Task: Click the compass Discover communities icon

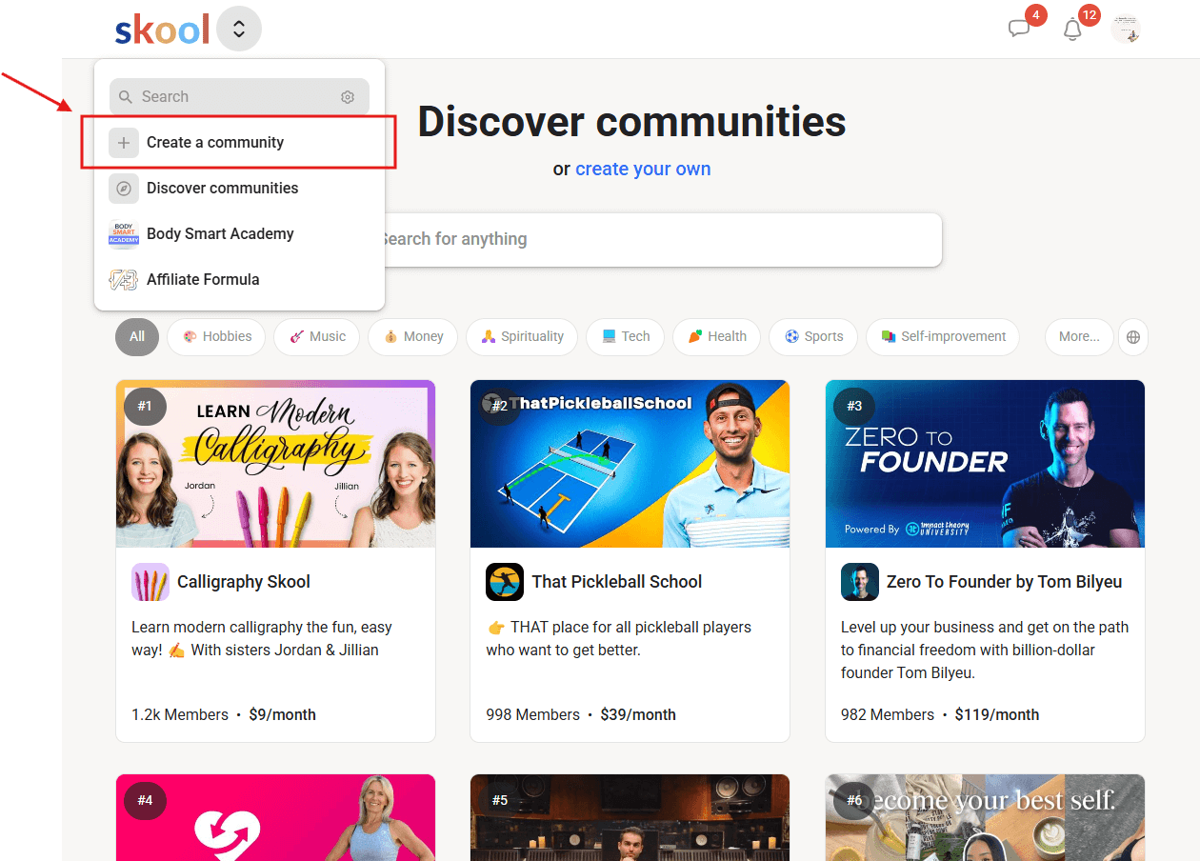Action: (124, 189)
